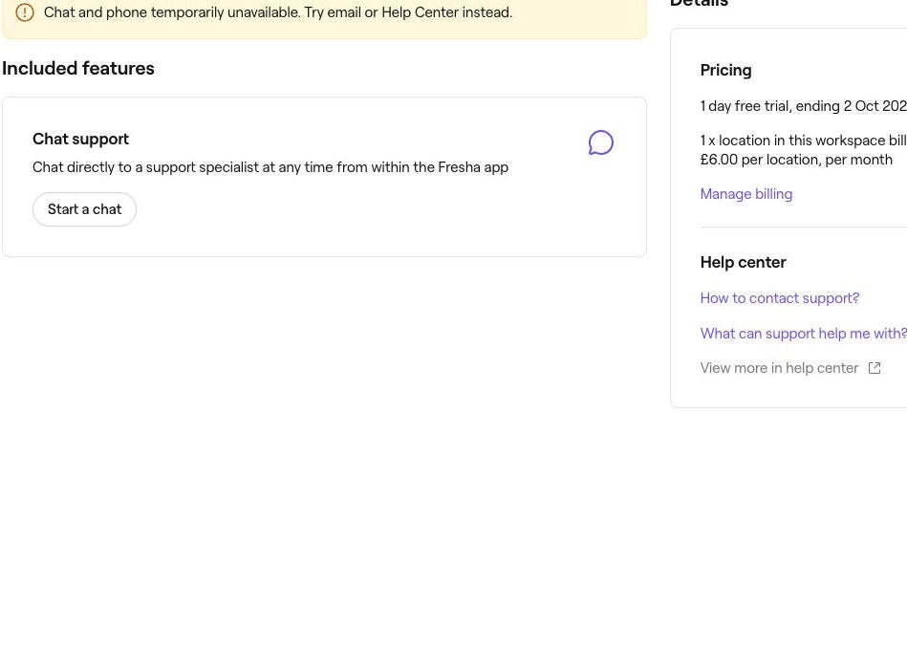Click the Included features heading
Viewport: 907px width, 651px height.
(x=77, y=68)
